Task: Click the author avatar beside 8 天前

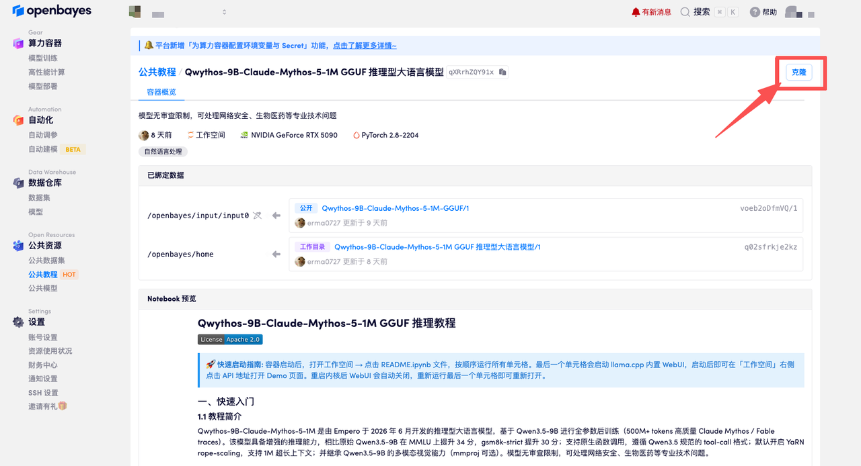Action: (x=143, y=135)
